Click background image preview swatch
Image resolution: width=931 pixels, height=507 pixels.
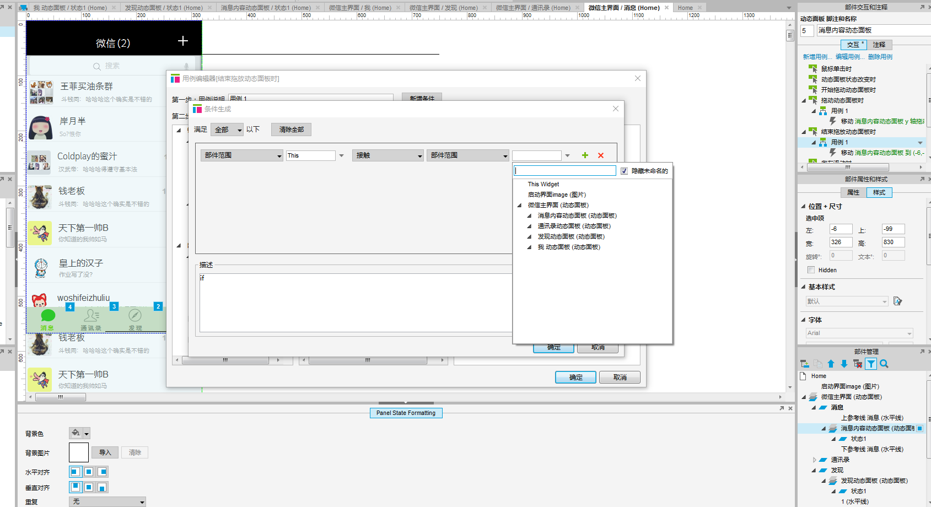[79, 452]
